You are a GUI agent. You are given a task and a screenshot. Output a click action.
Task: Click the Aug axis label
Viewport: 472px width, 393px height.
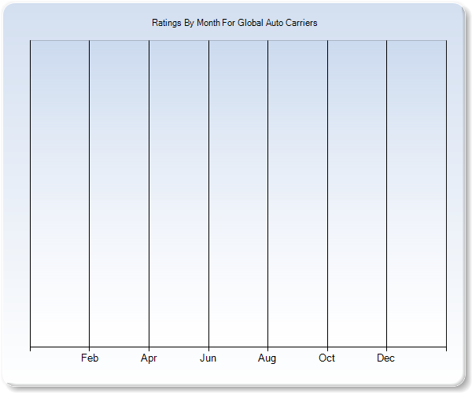pyautogui.click(x=267, y=358)
